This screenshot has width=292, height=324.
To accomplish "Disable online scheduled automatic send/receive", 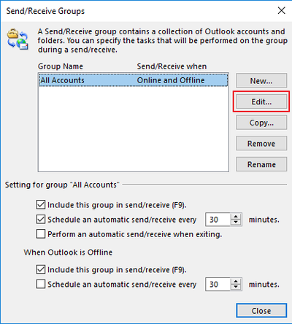I will click(x=41, y=220).
